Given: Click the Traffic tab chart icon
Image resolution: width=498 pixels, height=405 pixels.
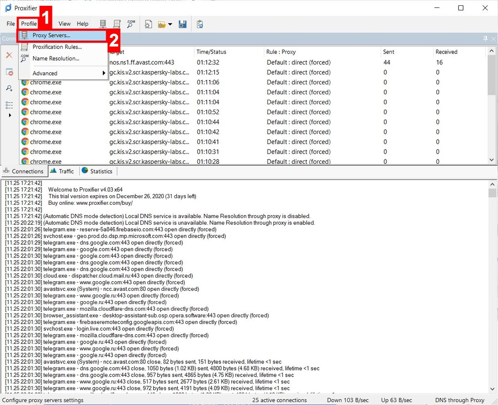Looking at the screenshot, I should pyautogui.click(x=53, y=171).
